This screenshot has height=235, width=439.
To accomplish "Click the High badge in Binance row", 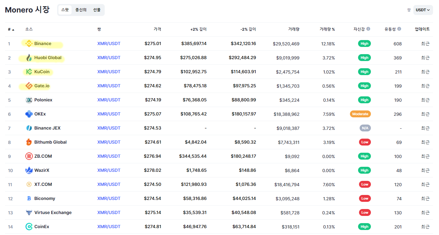I will (x=364, y=43).
